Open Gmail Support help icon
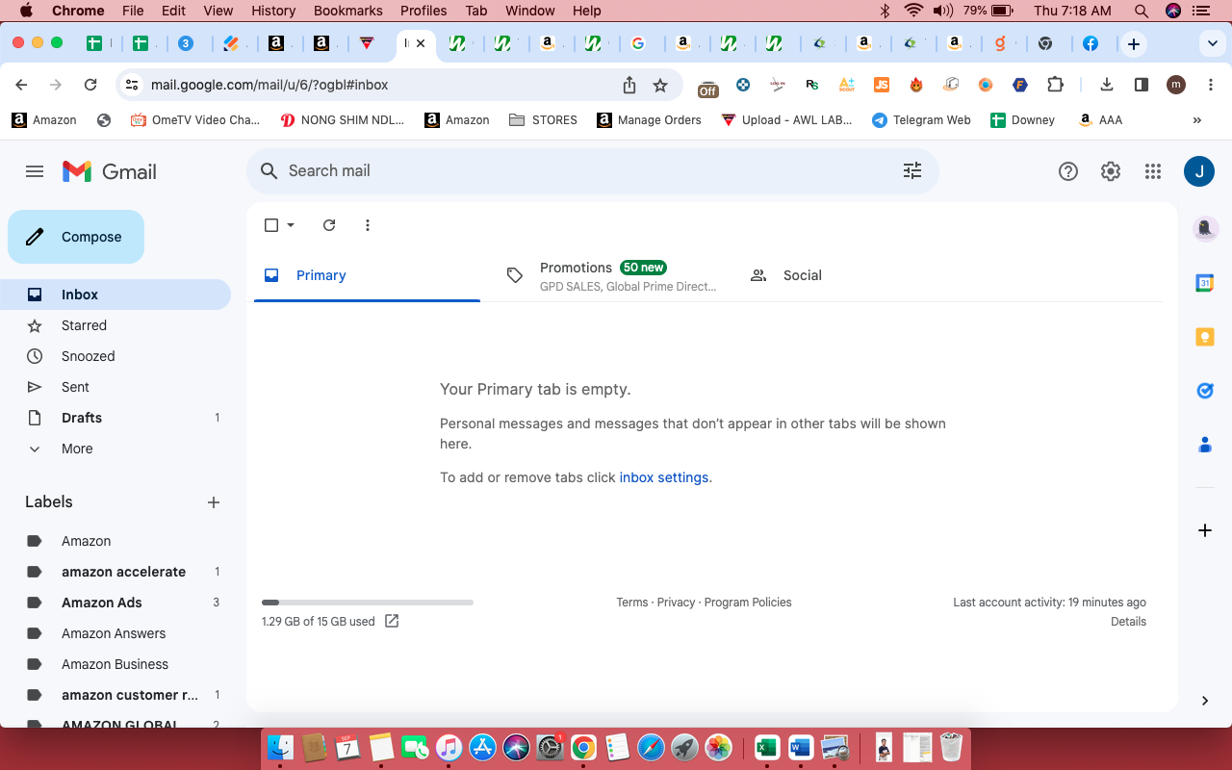 click(x=1068, y=171)
